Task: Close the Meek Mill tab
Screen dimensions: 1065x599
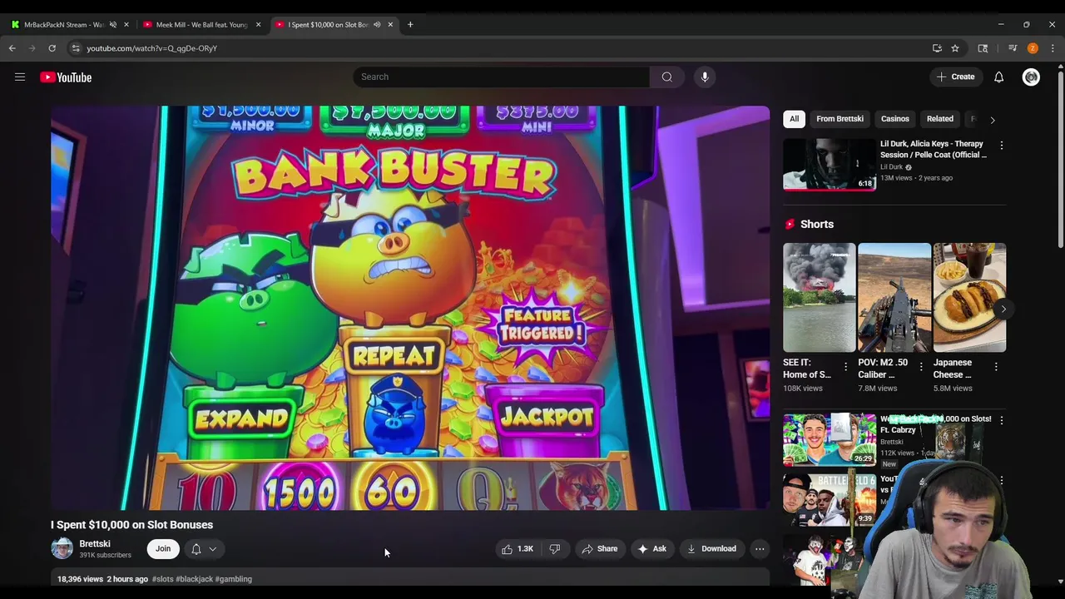Action: pos(258,24)
